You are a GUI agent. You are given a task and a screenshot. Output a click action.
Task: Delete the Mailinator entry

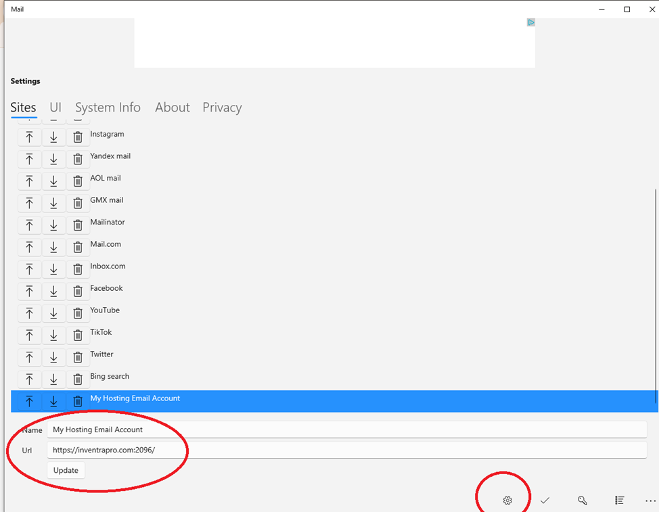[x=78, y=225]
